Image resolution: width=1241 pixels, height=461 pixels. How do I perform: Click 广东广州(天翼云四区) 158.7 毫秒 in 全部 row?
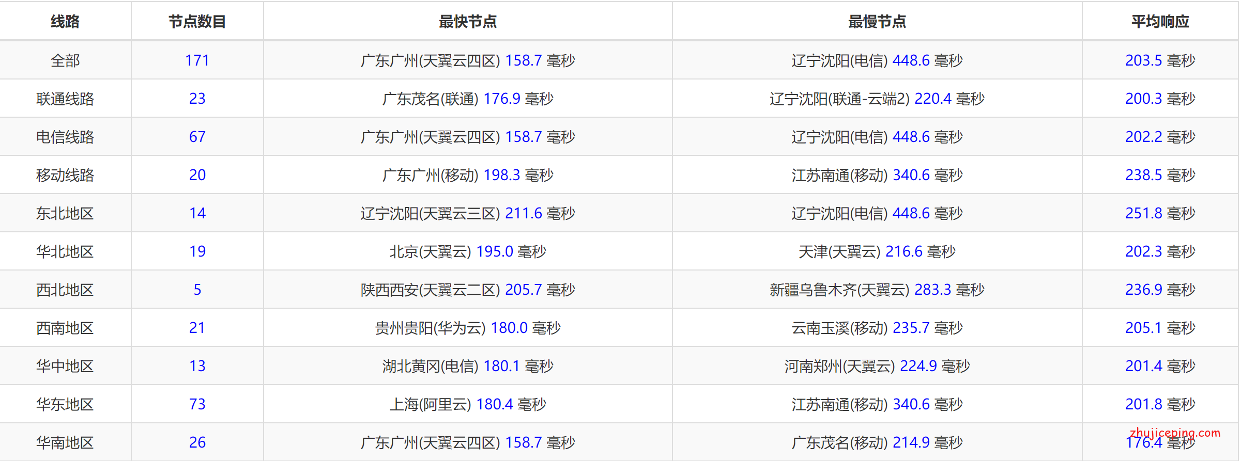coord(468,60)
